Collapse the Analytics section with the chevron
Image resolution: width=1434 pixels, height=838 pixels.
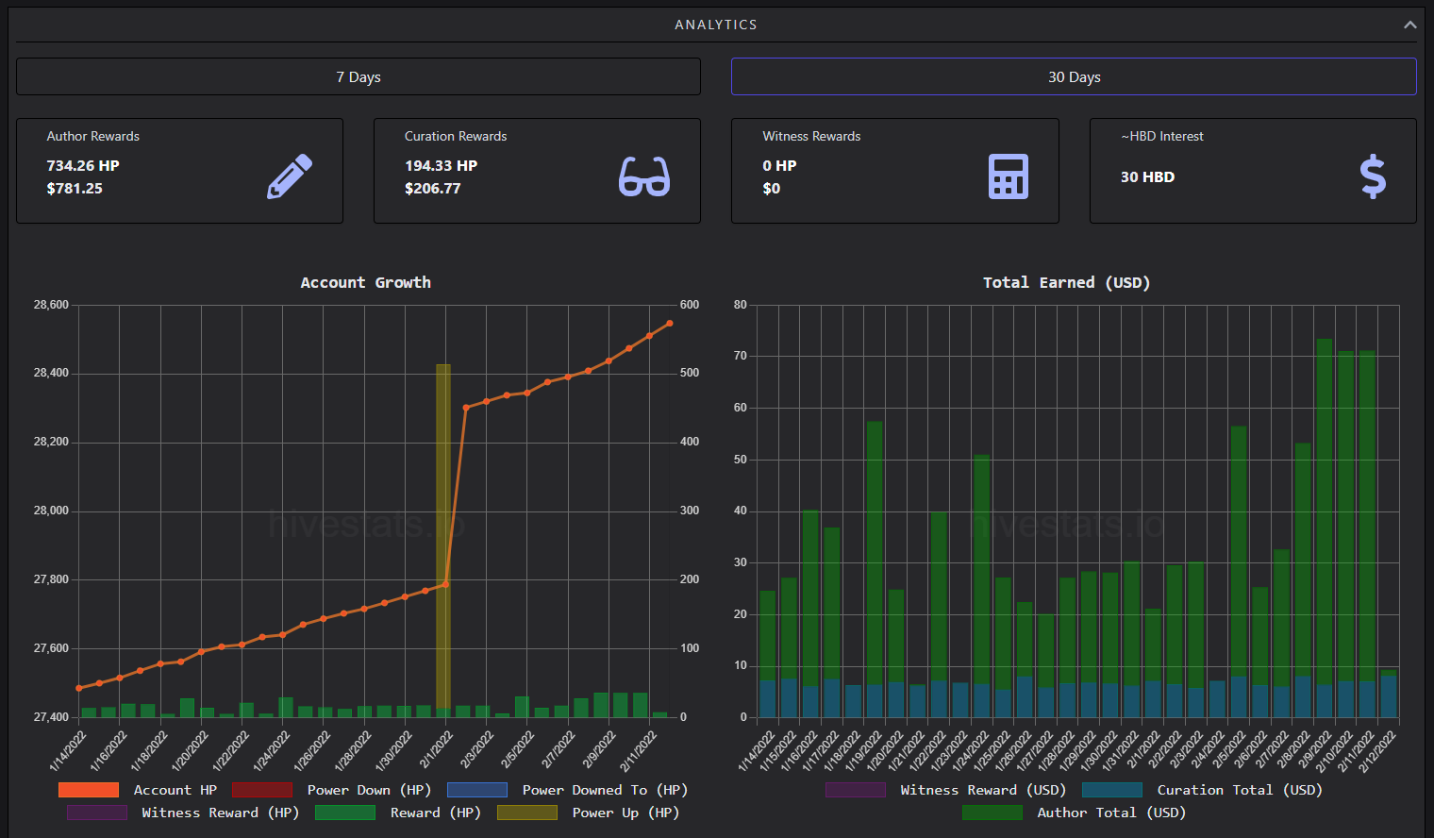(1409, 25)
